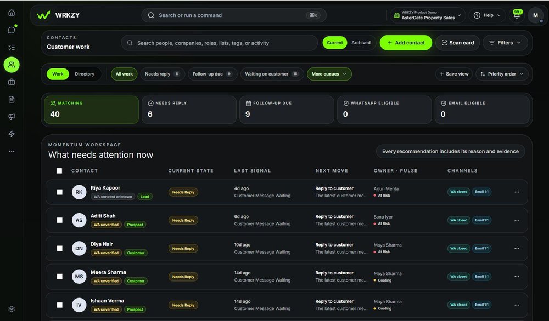Show more sidebar items via ellipsis
549x321 pixels.
point(12,151)
